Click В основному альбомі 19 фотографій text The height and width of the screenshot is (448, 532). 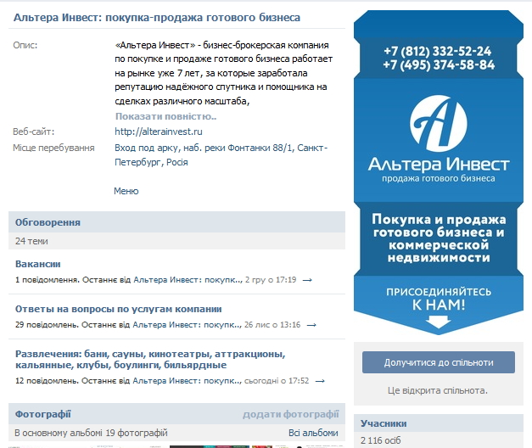pos(91,433)
